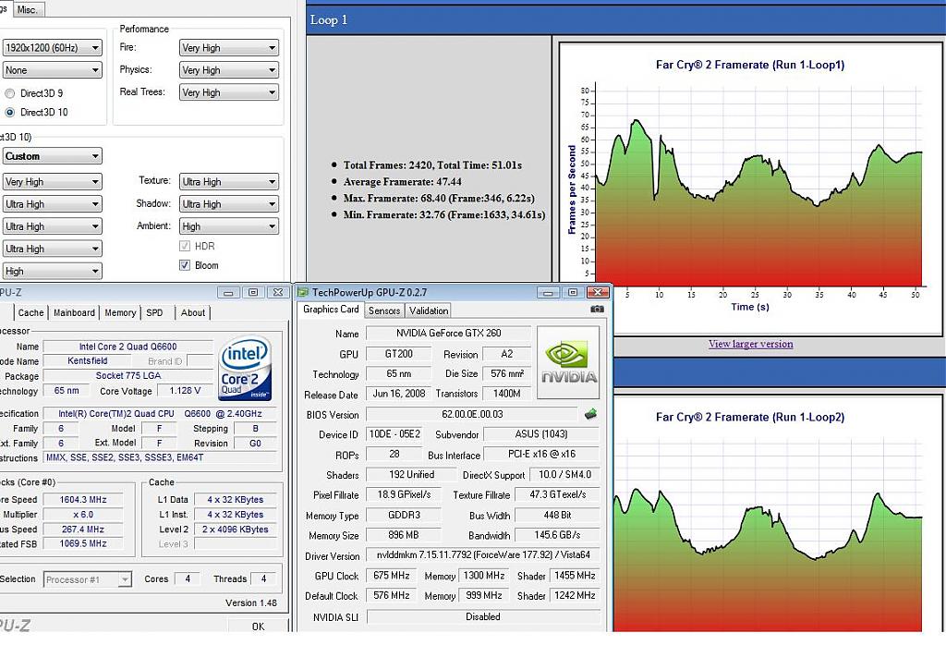The image size is (946, 645).
Task: Click the OK button in CPU-Z
Action: coord(258,627)
